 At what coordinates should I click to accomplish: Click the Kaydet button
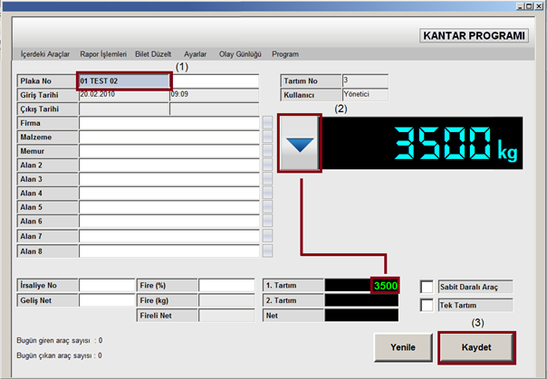pos(476,347)
